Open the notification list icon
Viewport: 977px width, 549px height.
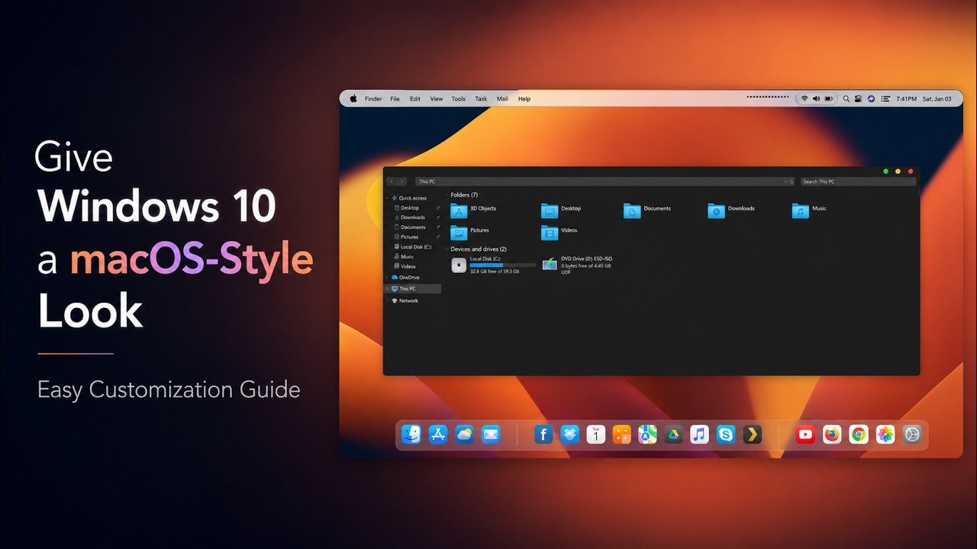[x=885, y=99]
